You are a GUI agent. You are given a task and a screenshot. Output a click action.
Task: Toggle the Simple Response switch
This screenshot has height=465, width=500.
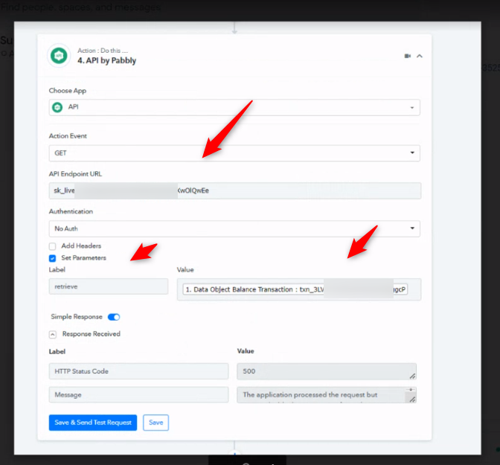pos(114,317)
